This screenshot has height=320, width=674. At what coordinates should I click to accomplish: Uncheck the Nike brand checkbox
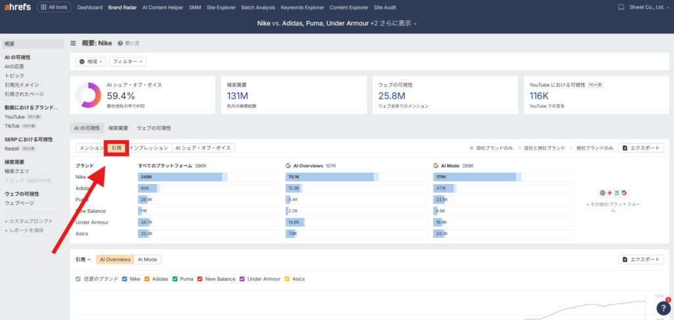pyautogui.click(x=125, y=279)
